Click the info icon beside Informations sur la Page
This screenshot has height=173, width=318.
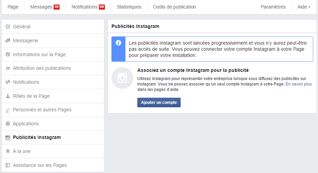tap(8, 54)
